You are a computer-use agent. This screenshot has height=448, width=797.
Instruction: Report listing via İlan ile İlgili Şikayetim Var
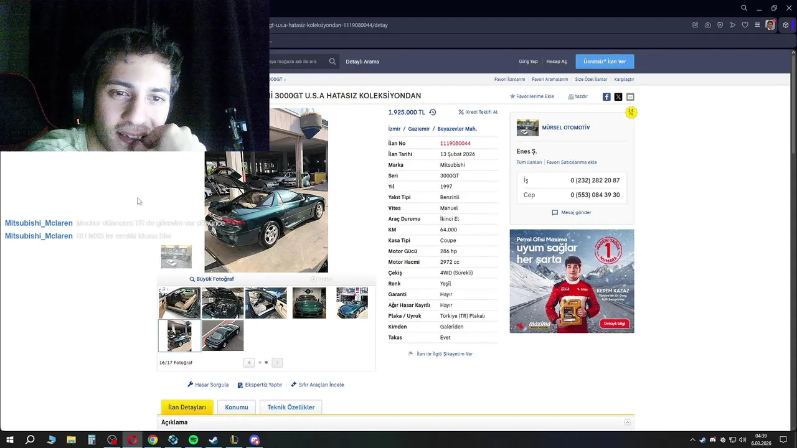(x=440, y=353)
